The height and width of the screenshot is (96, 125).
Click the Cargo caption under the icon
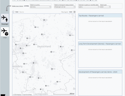click(x=5, y=38)
